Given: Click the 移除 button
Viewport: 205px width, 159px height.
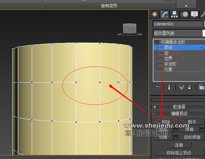Looking at the screenshot, I should click(166, 122).
